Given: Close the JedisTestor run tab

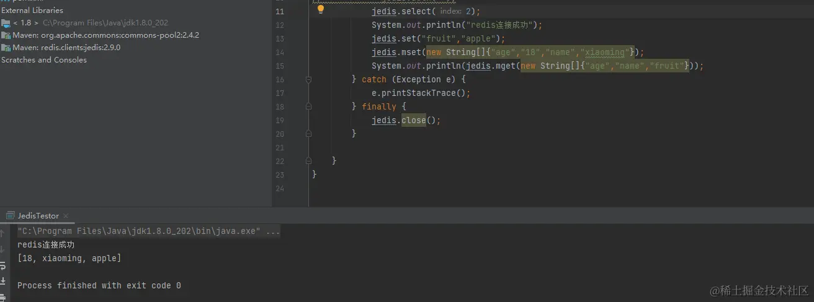Looking at the screenshot, I should [66, 216].
